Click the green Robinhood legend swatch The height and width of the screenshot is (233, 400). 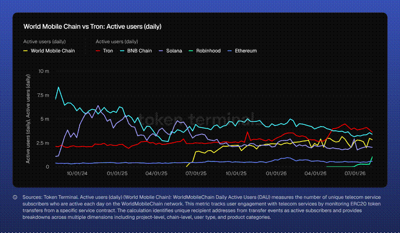click(191, 51)
